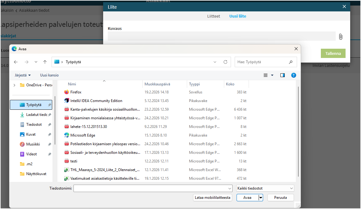Go up one folder level arrow
This screenshot has width=361, height=209.
tap(45, 62)
